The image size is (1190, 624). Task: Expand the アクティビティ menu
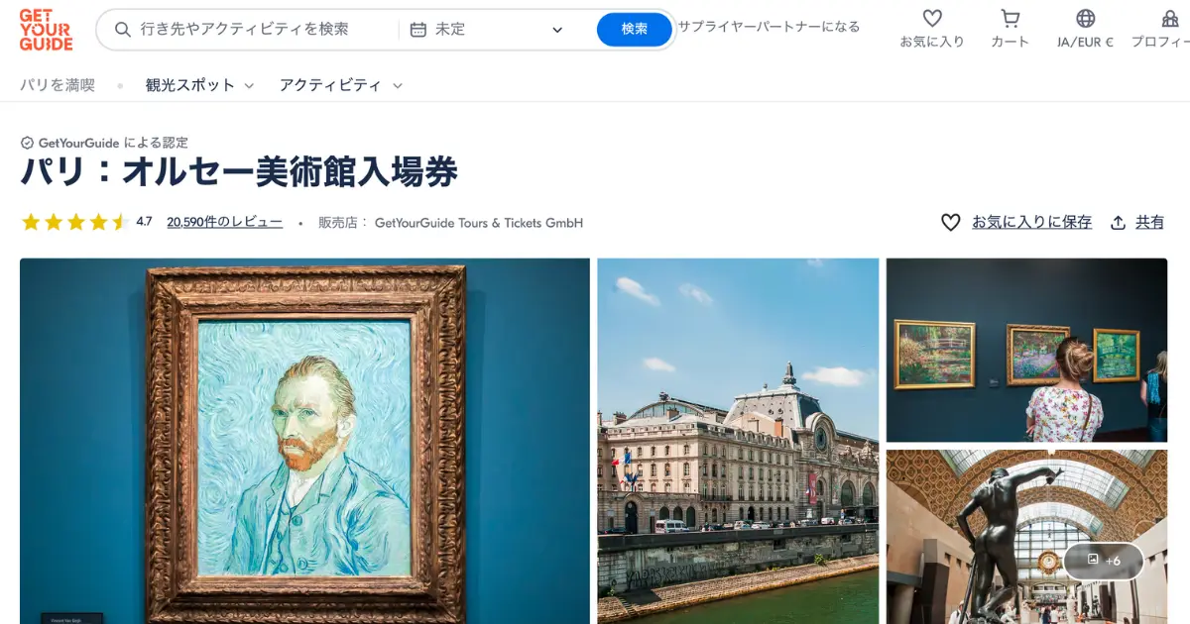tap(341, 85)
